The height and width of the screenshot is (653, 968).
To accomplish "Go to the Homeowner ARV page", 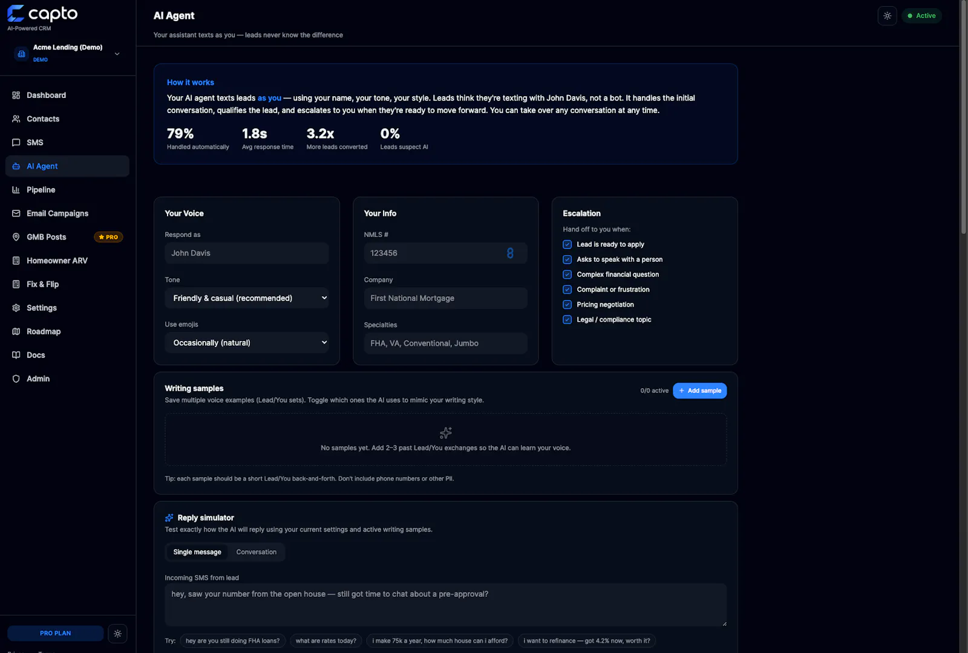I will pyautogui.click(x=67, y=261).
